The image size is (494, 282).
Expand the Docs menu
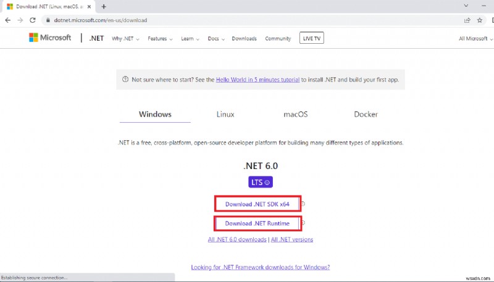click(x=216, y=39)
